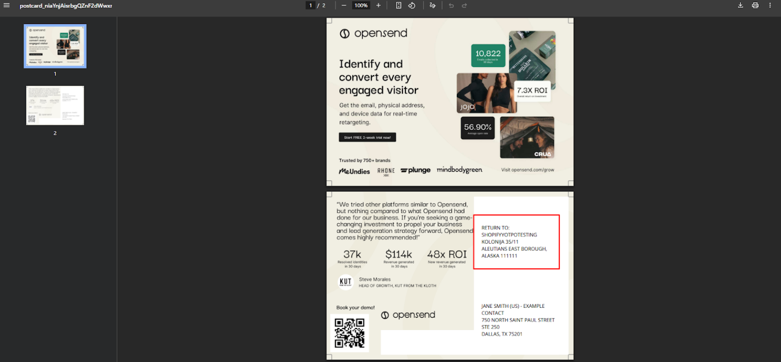The width and height of the screenshot is (781, 362).
Task: Click the undo arrow icon
Action: [451, 6]
